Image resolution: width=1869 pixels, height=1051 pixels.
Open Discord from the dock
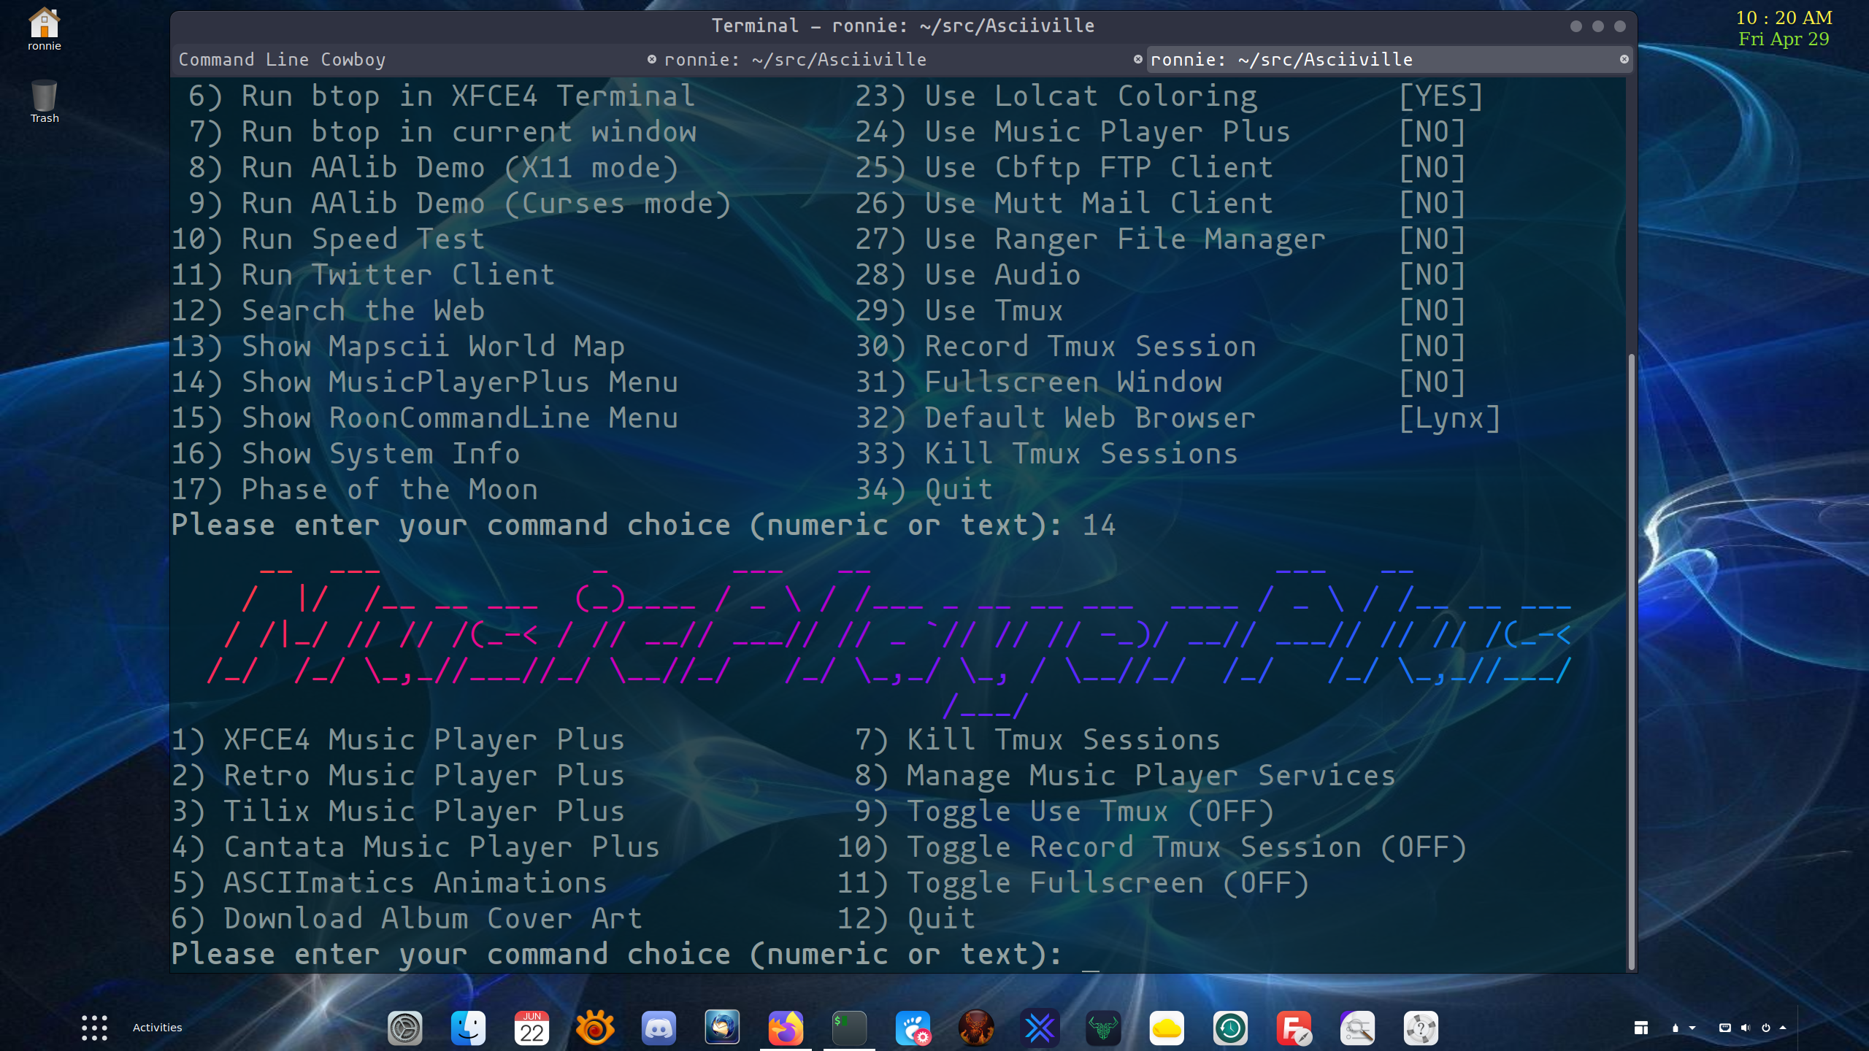(659, 1028)
